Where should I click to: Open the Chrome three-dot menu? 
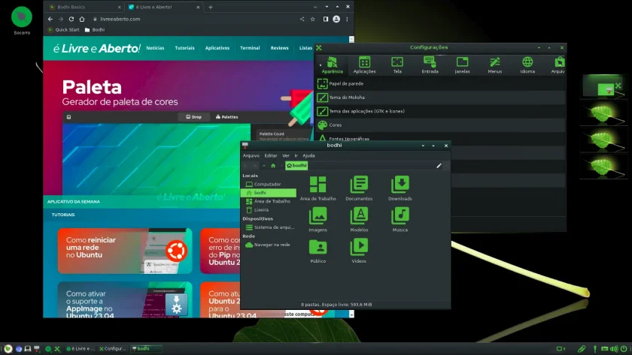coord(347,19)
